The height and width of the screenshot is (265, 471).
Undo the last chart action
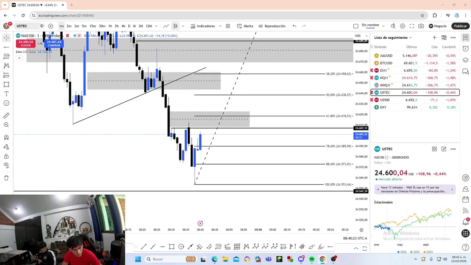coord(294,26)
